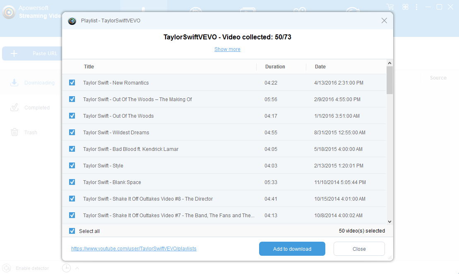Screen dimensions: 459x274
Task: Toggle the Select all checkbox
Action: pyautogui.click(x=72, y=231)
